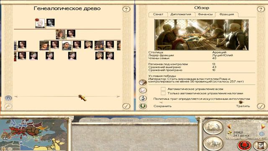Click the faction council painting
The image size is (268, 151).
(201, 35)
